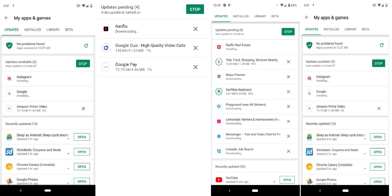
Task: Switch to Library tab under 10:39 clock
Action: [260, 16]
